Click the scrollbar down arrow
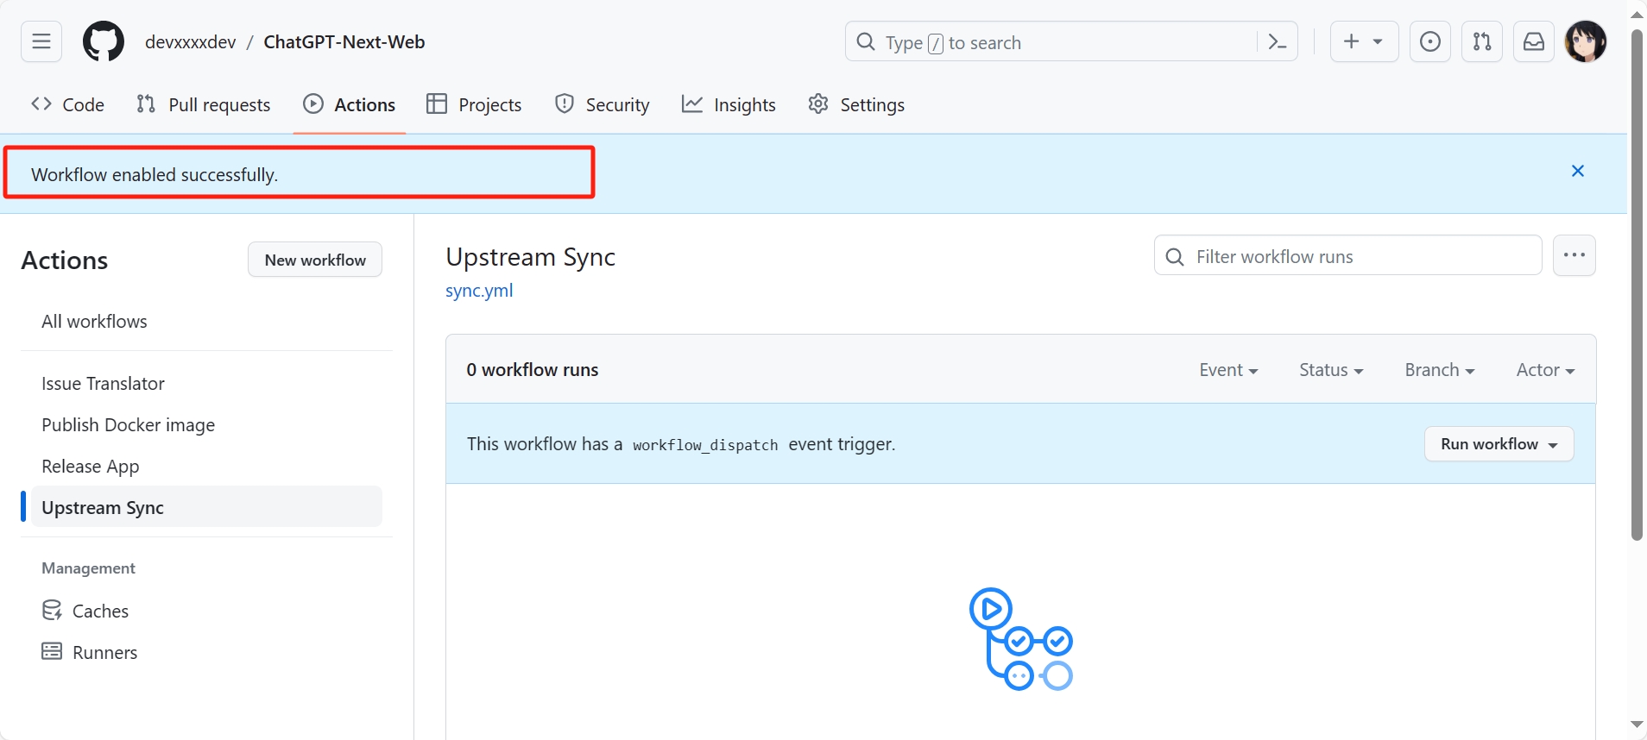 pos(1637,725)
